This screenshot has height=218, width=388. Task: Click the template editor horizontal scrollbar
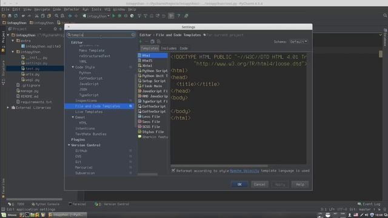pyautogui.click(x=219, y=166)
